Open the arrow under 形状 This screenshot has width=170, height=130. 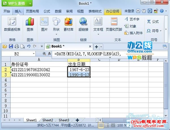click(56, 34)
